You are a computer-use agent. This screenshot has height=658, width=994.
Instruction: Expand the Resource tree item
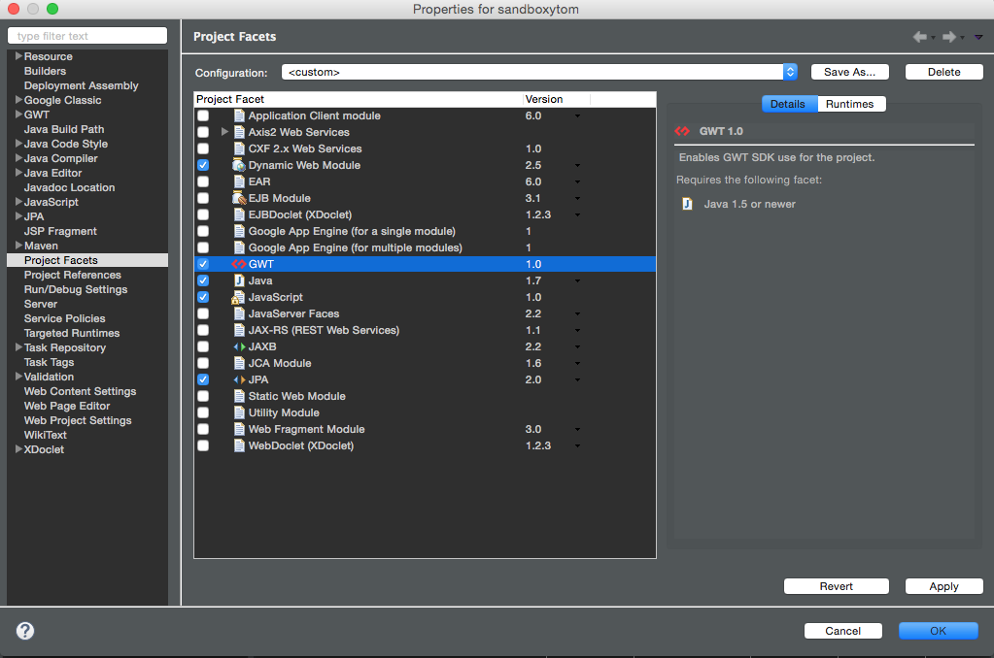click(18, 56)
